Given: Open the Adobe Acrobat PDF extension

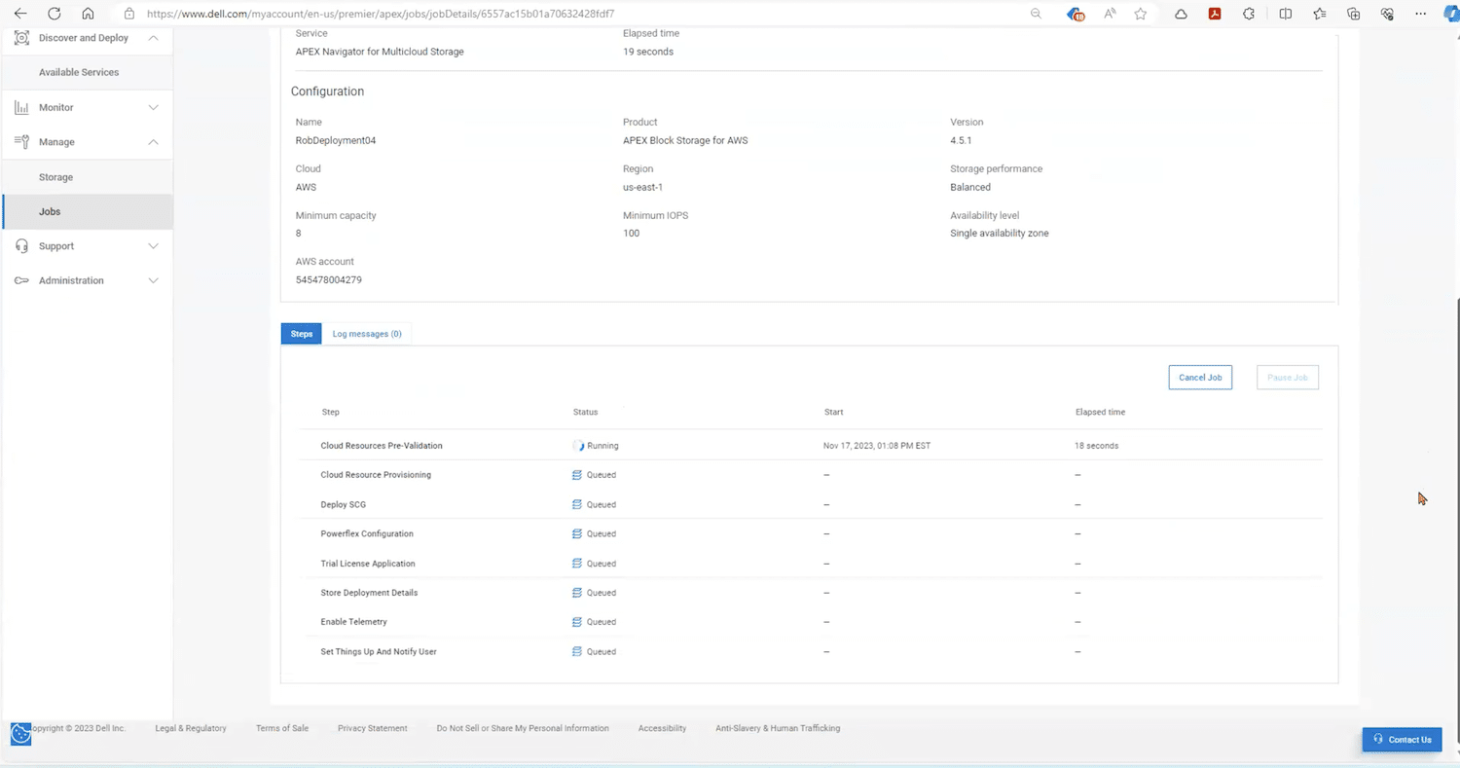Looking at the screenshot, I should point(1215,14).
